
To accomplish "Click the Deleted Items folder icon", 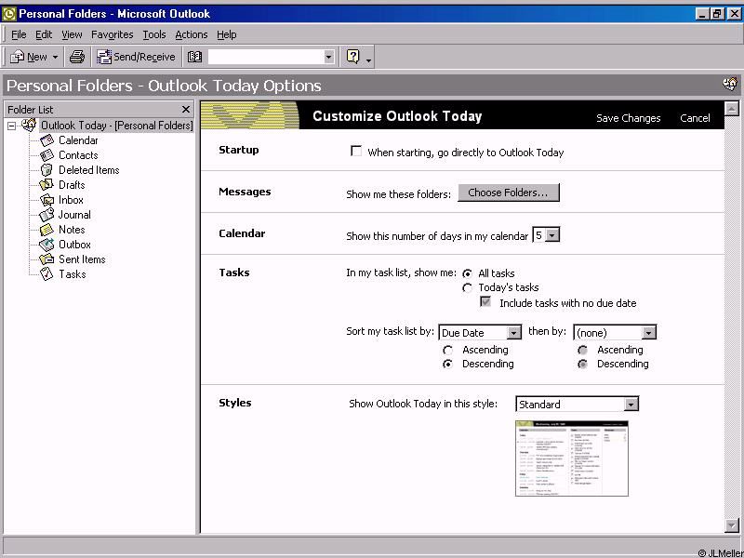I will pos(47,170).
